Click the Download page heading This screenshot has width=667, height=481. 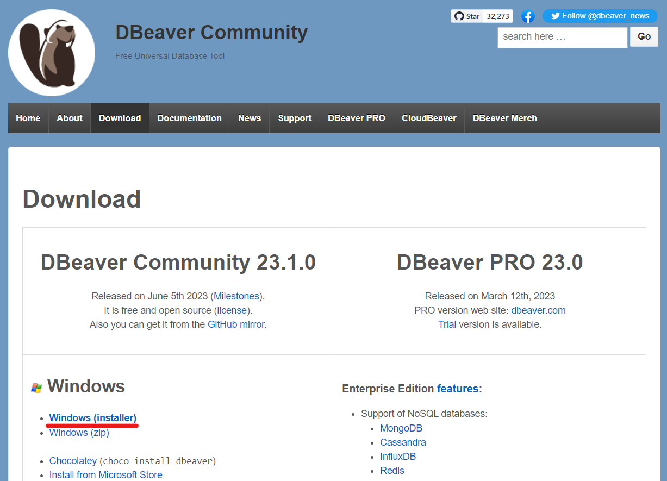coord(82,199)
